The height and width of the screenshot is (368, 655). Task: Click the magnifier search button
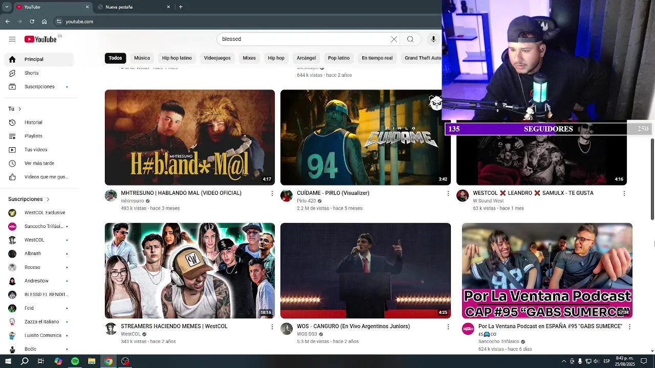point(410,39)
